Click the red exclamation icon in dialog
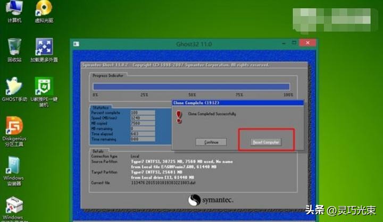The height and width of the screenshot is (222, 383). point(179,117)
